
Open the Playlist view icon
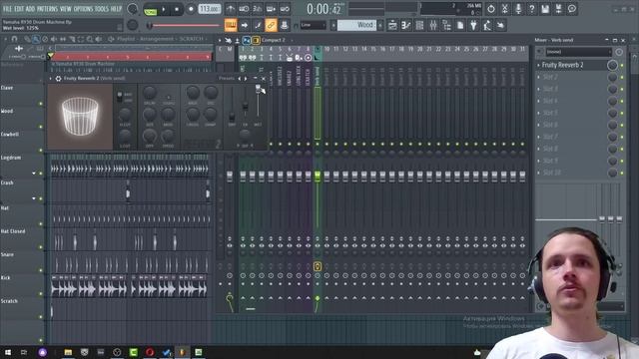click(392, 25)
